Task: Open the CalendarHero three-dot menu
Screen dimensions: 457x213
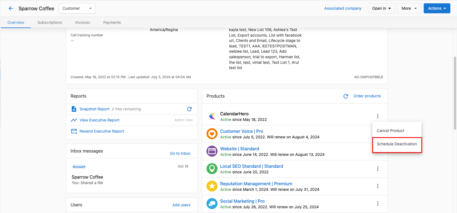Action: pos(378,116)
